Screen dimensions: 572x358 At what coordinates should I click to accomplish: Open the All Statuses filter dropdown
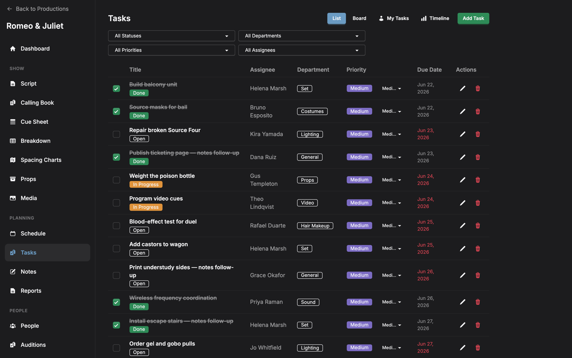coord(172,36)
